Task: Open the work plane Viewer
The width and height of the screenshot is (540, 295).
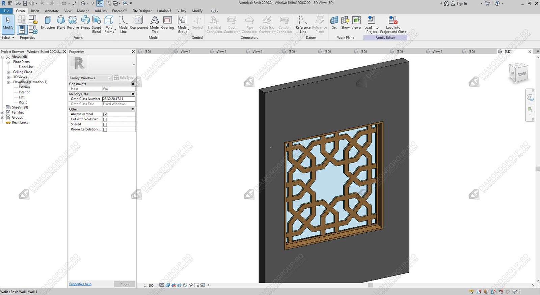Action: tap(356, 23)
